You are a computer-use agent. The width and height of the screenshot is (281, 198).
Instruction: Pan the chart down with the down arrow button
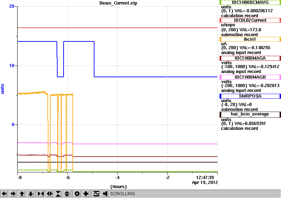point(31,194)
